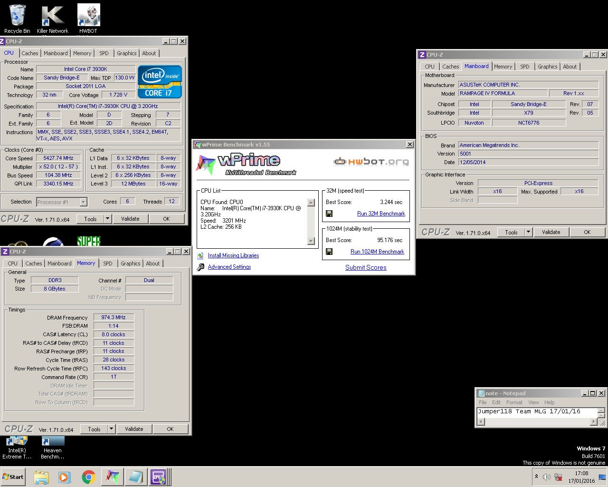Viewport: 608px width, 487px height.
Task: Select CPU tab in the Memory CPU-Z window
Action: [13, 263]
